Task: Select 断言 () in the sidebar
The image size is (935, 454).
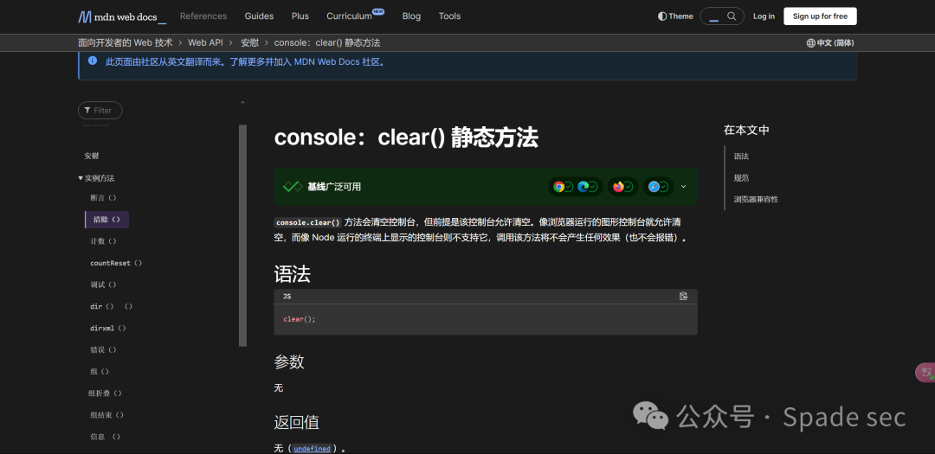Action: [x=103, y=198]
